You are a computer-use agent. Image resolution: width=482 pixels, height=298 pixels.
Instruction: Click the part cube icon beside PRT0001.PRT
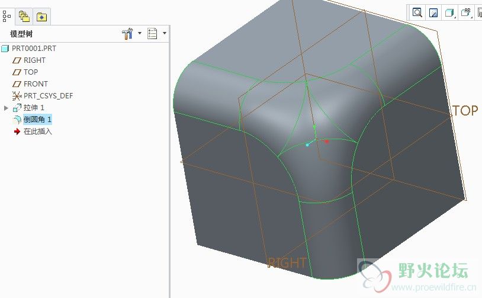pos(5,49)
